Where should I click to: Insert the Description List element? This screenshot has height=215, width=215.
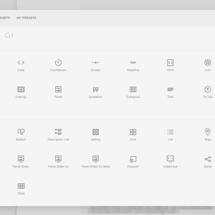click(x=58, y=135)
